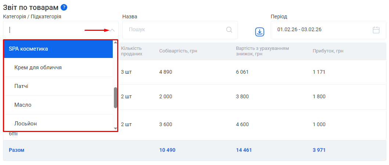Click the magnifier icon in the search field
This screenshot has height=165, width=389.
229,30
